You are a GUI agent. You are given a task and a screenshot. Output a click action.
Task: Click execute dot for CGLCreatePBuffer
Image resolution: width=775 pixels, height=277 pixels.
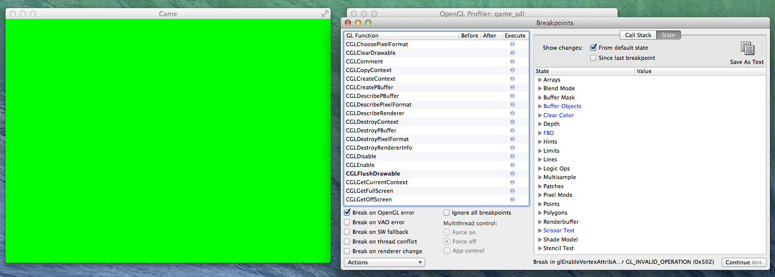512,87
